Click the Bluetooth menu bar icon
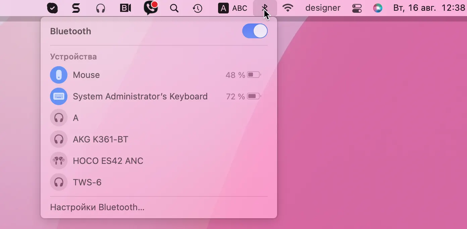Viewport: 467px width, 229px height. 265,8
